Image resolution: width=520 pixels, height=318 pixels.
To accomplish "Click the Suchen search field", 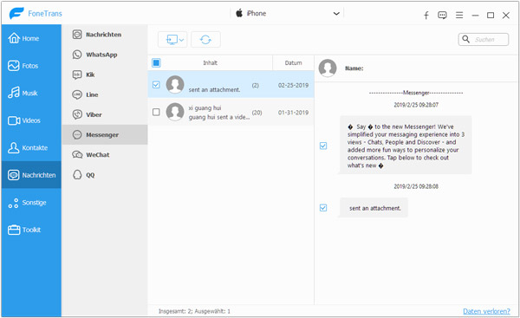I will pyautogui.click(x=484, y=40).
